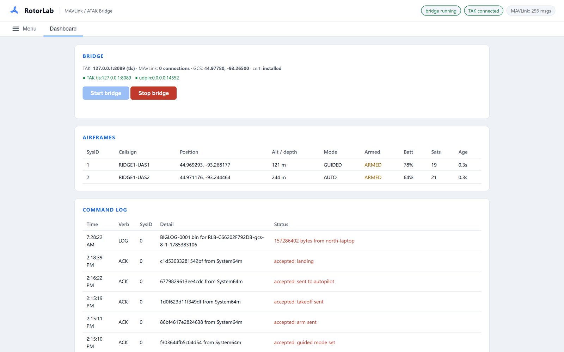Click the BIGLOG-0001.bin detail entry

[212, 241]
